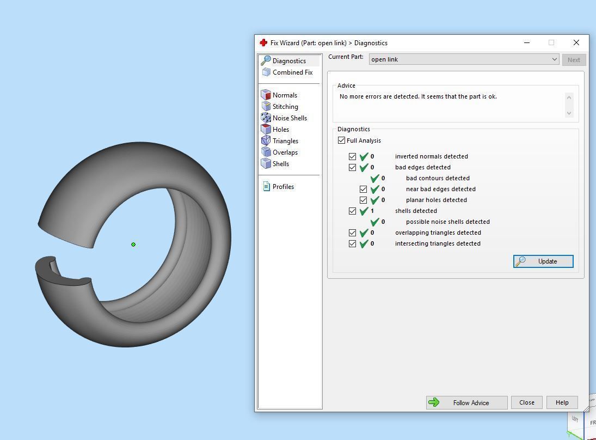Toggle the Full Analysis checkbox
The image size is (596, 440).
point(341,140)
